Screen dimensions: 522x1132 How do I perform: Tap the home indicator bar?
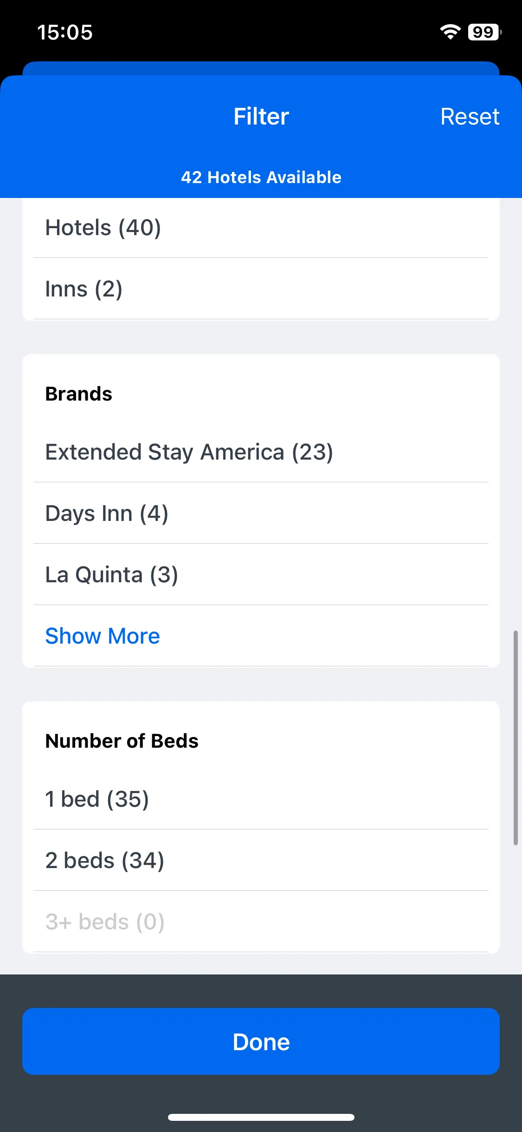click(x=261, y=1117)
